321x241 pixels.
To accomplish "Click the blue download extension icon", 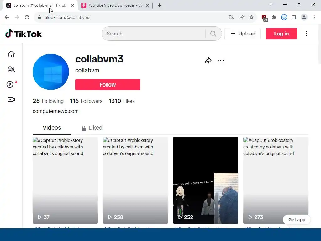I will [284, 18].
